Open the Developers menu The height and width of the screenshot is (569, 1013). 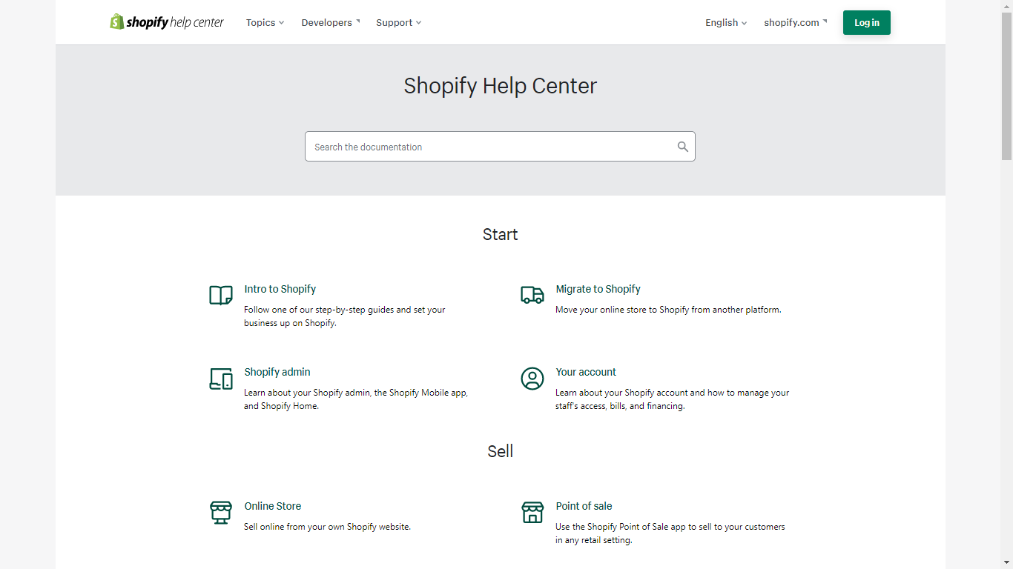click(x=329, y=22)
